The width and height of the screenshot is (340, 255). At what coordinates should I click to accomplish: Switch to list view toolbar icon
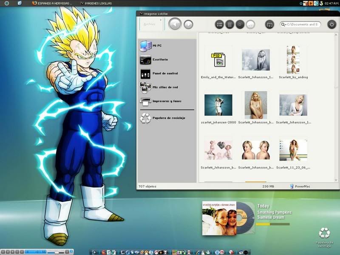219,25
